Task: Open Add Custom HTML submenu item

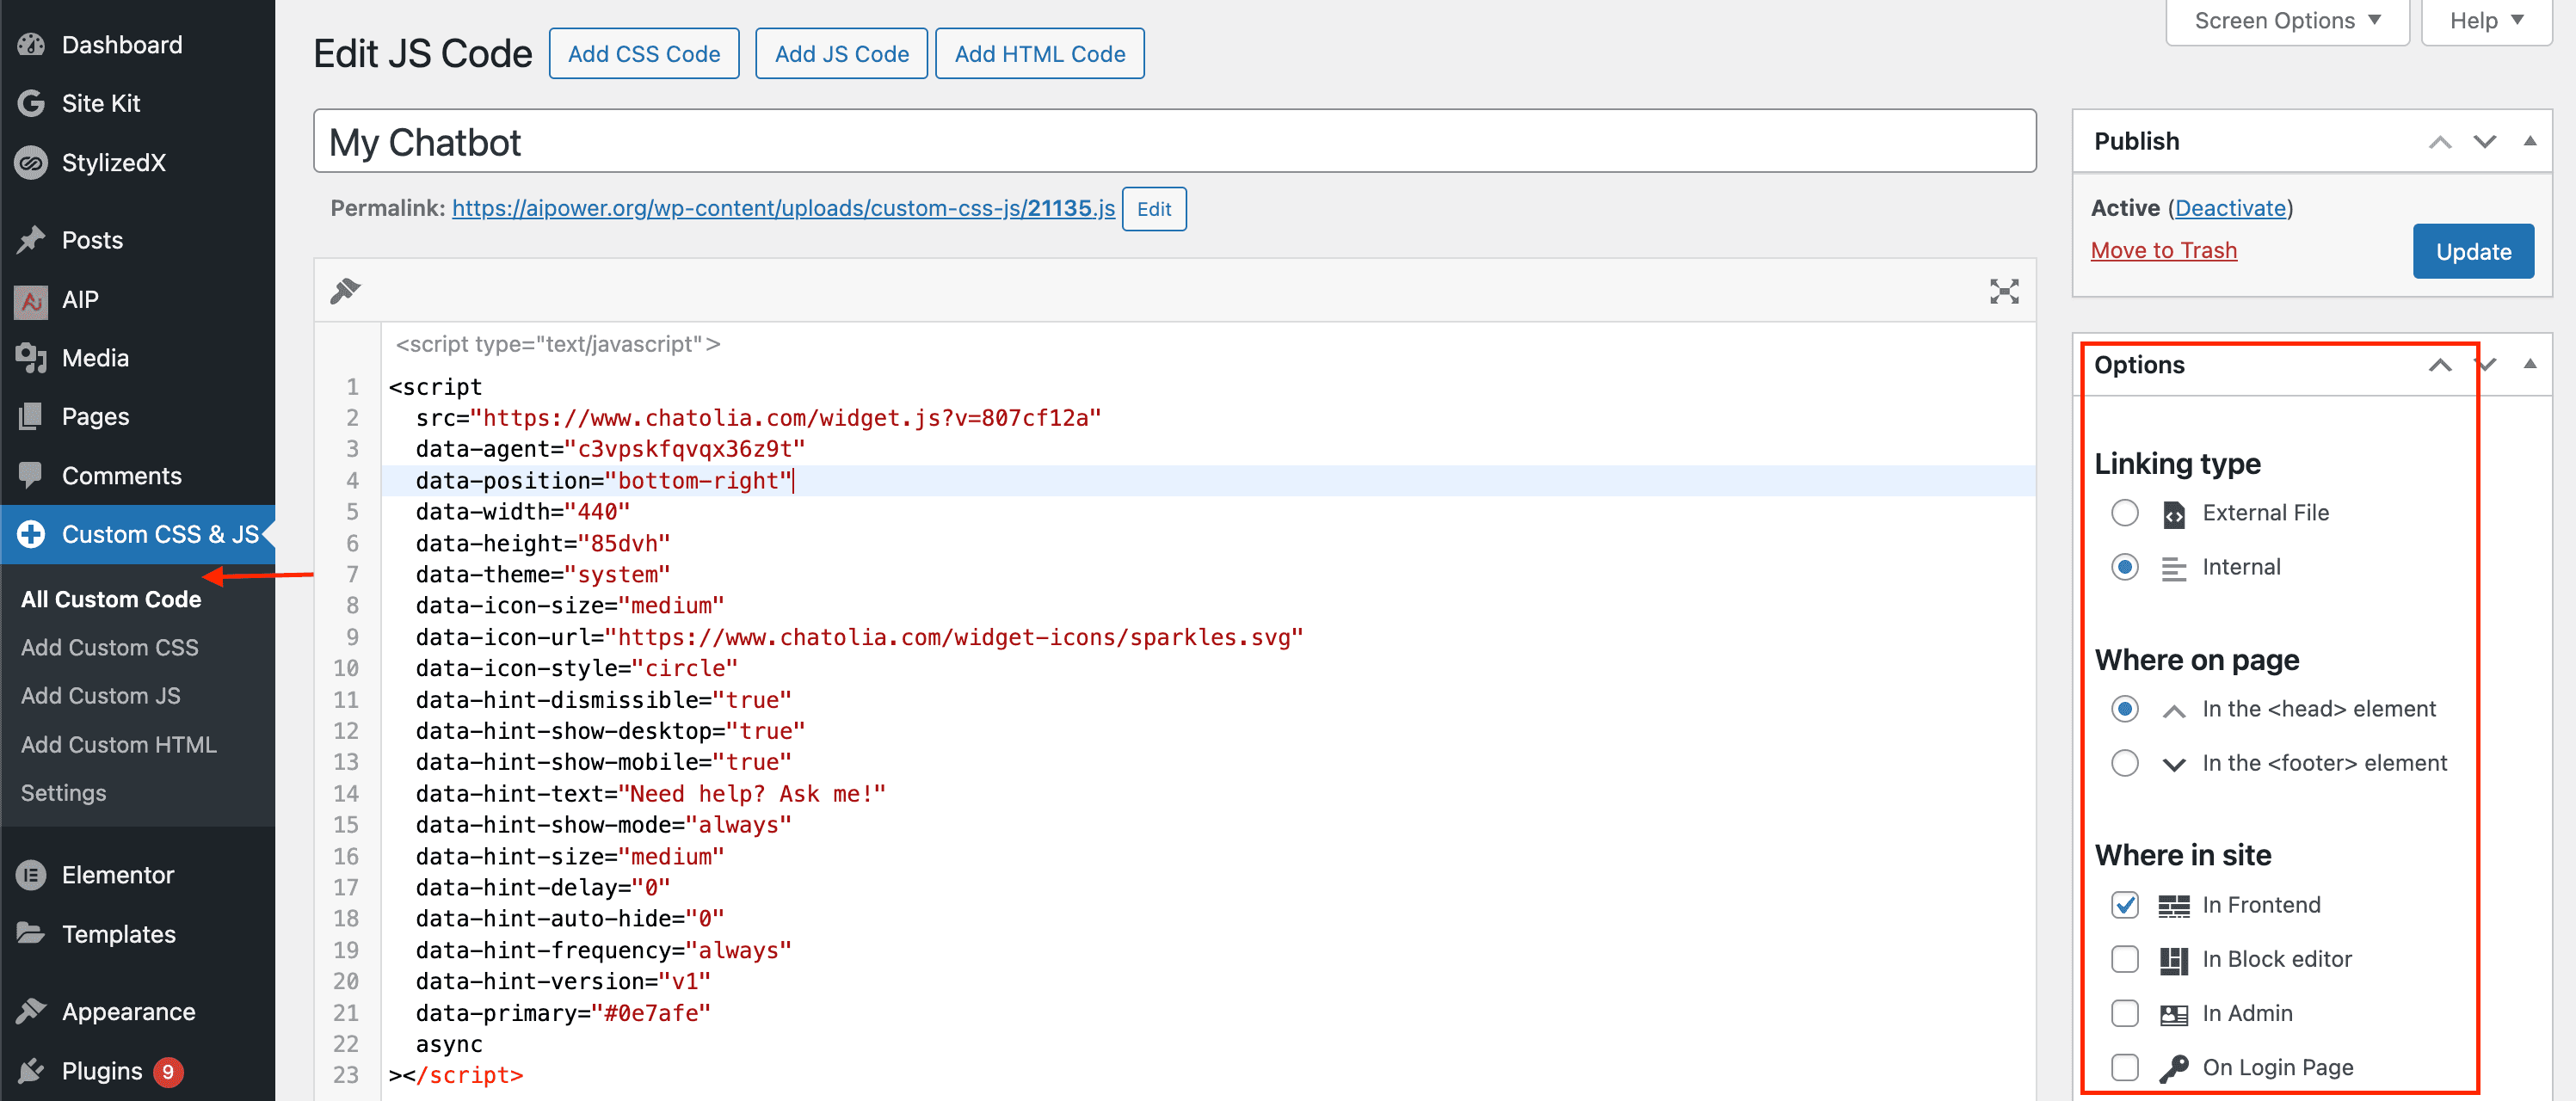Action: (x=118, y=744)
